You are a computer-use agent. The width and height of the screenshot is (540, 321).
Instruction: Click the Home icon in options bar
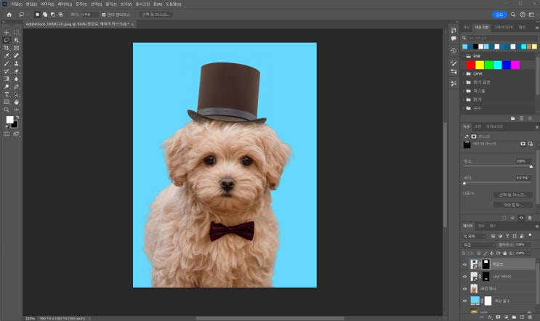[x=9, y=14]
